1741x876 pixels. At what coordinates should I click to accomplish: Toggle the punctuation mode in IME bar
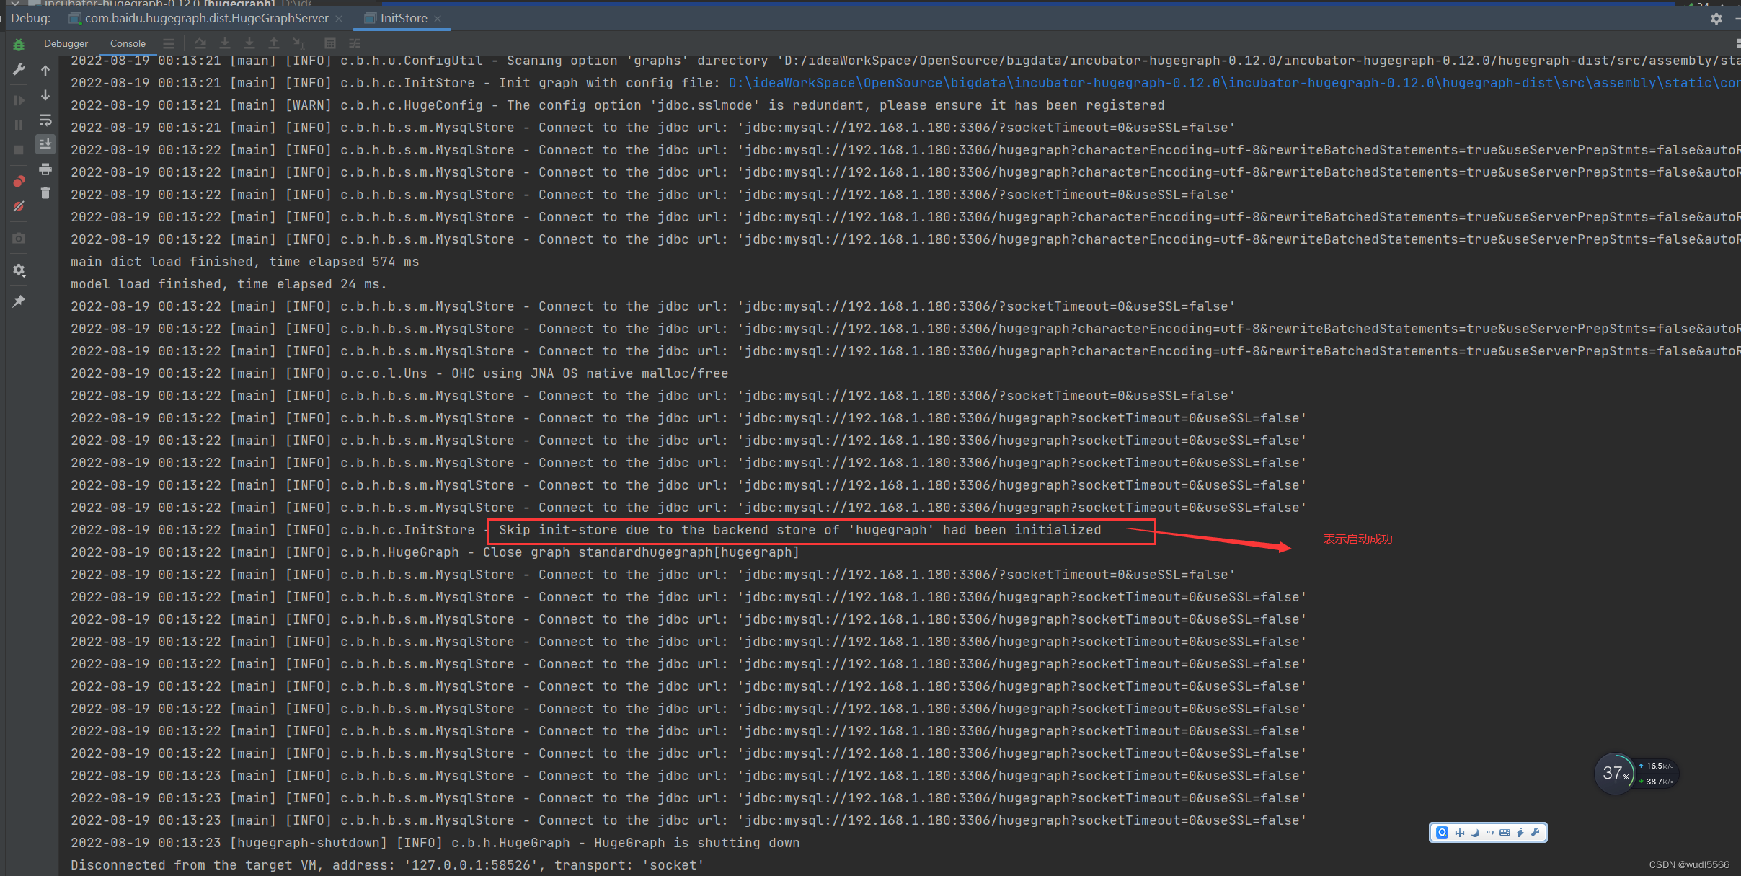click(1489, 833)
